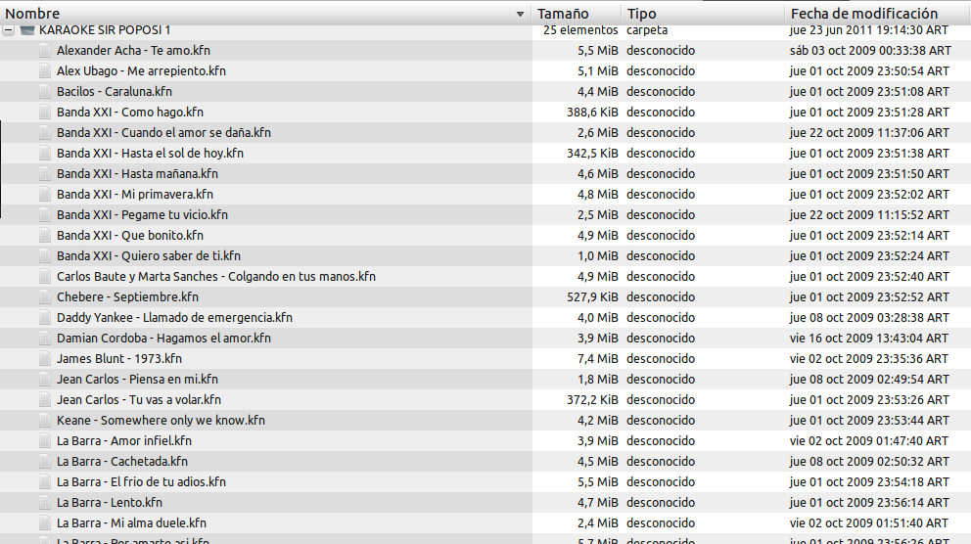Select icon of Banda XXI - Quiero saber de ti.kfn
The height and width of the screenshot is (544, 971).
pos(45,255)
